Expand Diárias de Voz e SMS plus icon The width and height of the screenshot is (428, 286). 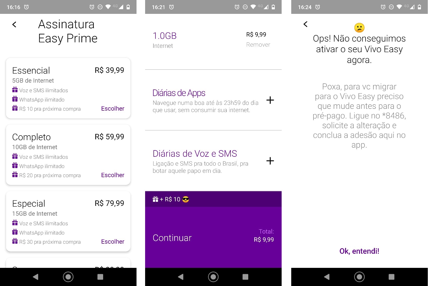tap(270, 161)
